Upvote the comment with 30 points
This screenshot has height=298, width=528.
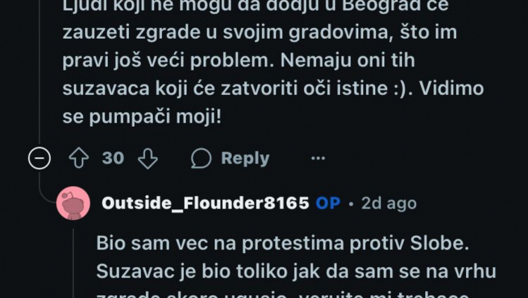click(79, 158)
